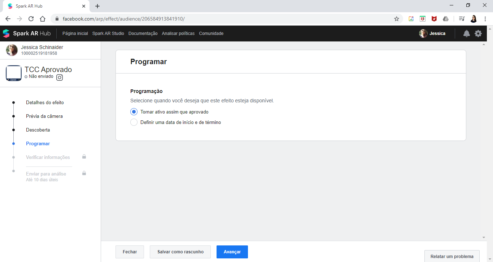Click Salvar como rascunho button
The width and height of the screenshot is (493, 262).
point(180,252)
